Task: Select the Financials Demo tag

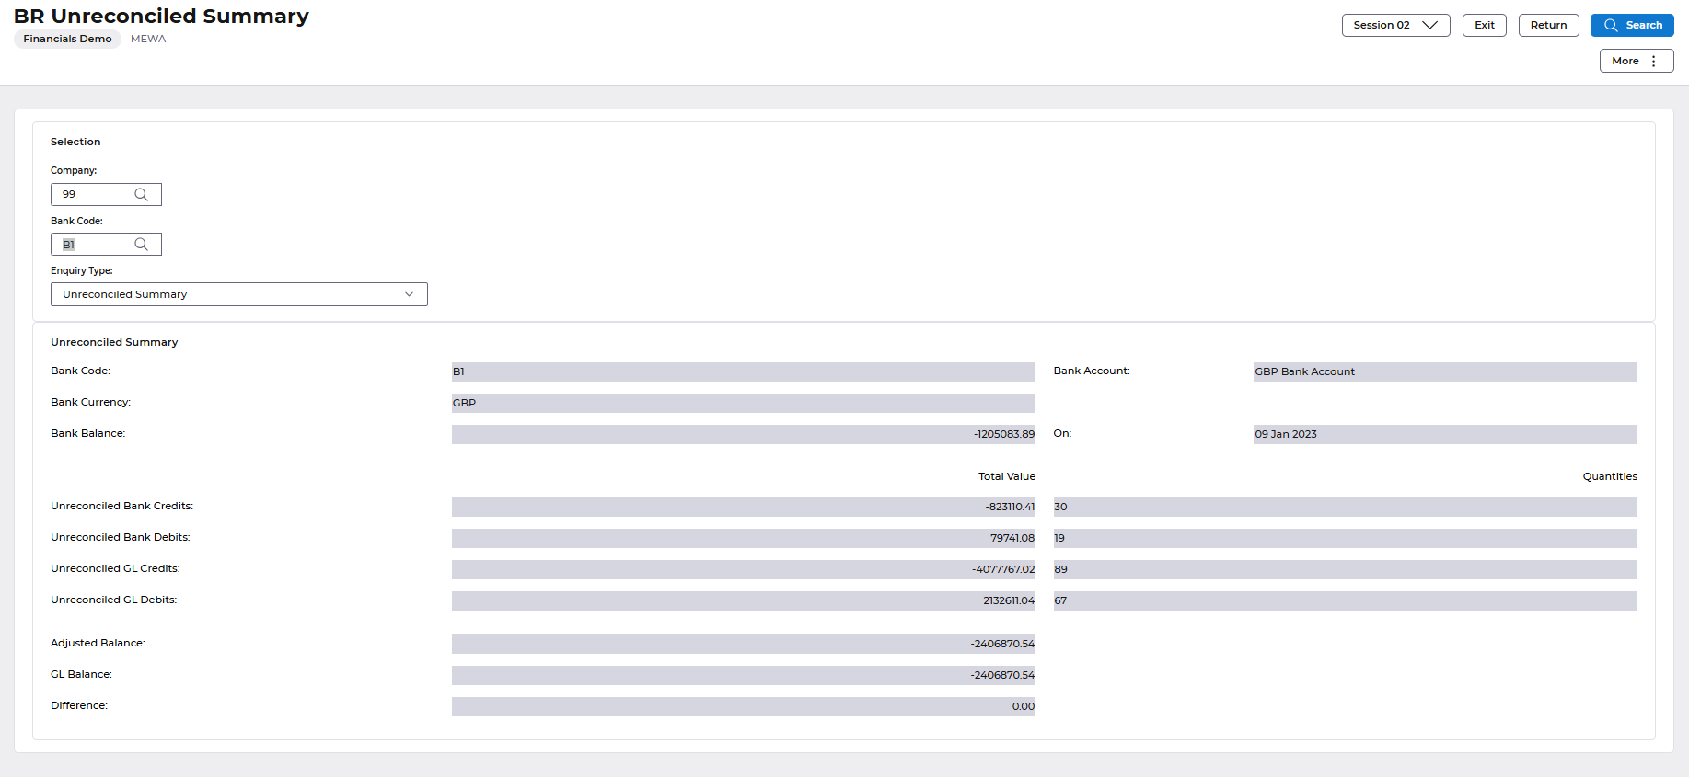Action: [67, 39]
